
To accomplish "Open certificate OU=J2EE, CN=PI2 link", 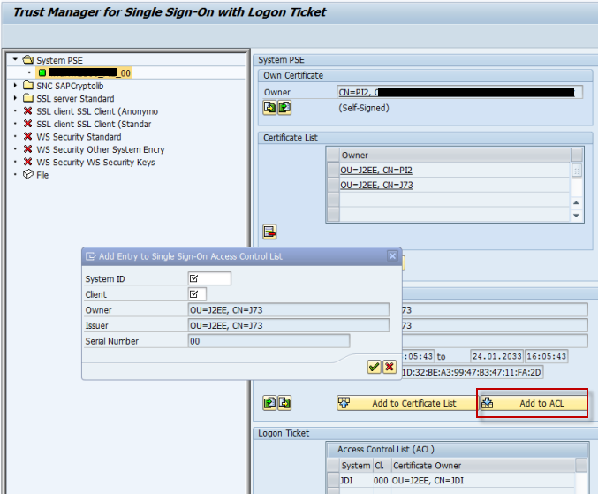I will point(376,171).
